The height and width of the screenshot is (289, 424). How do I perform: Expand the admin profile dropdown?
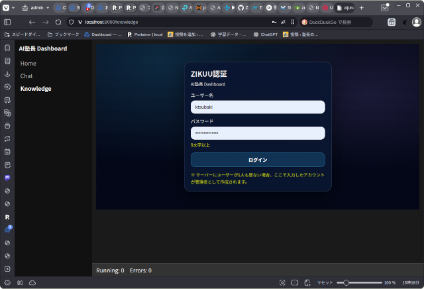click(x=36, y=8)
